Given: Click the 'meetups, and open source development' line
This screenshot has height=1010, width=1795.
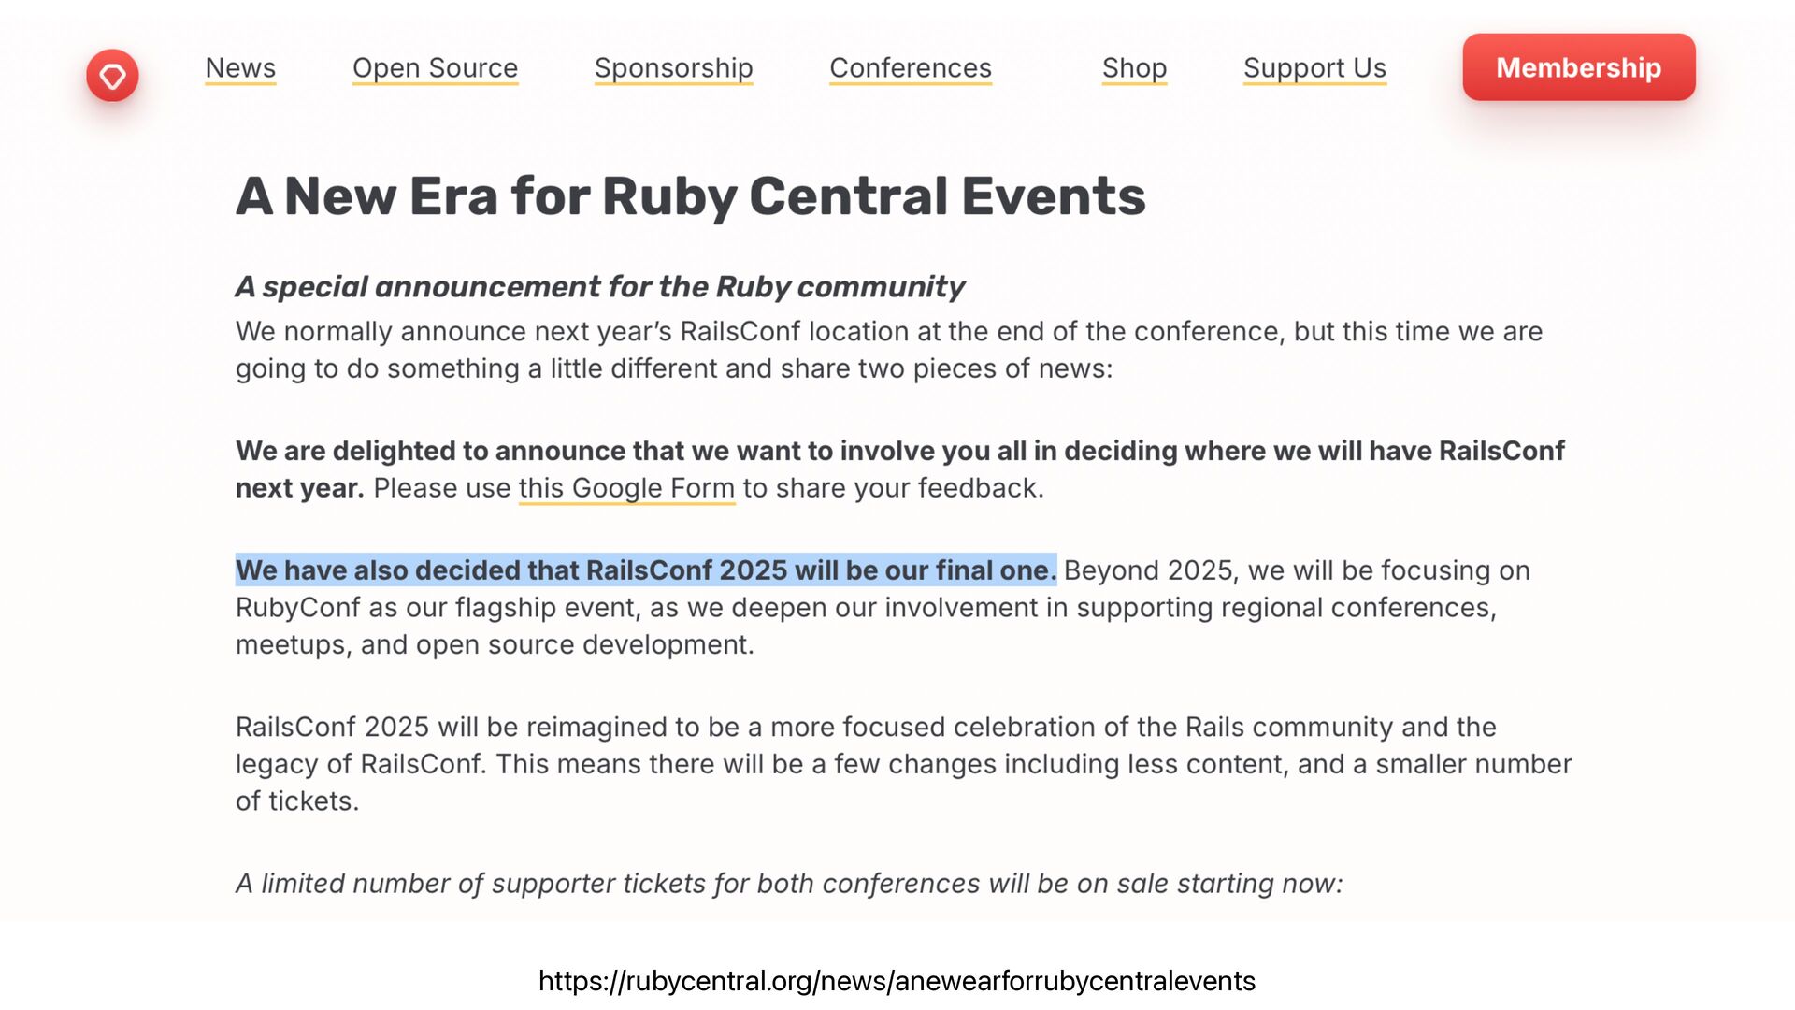Looking at the screenshot, I should pyautogui.click(x=494, y=645).
